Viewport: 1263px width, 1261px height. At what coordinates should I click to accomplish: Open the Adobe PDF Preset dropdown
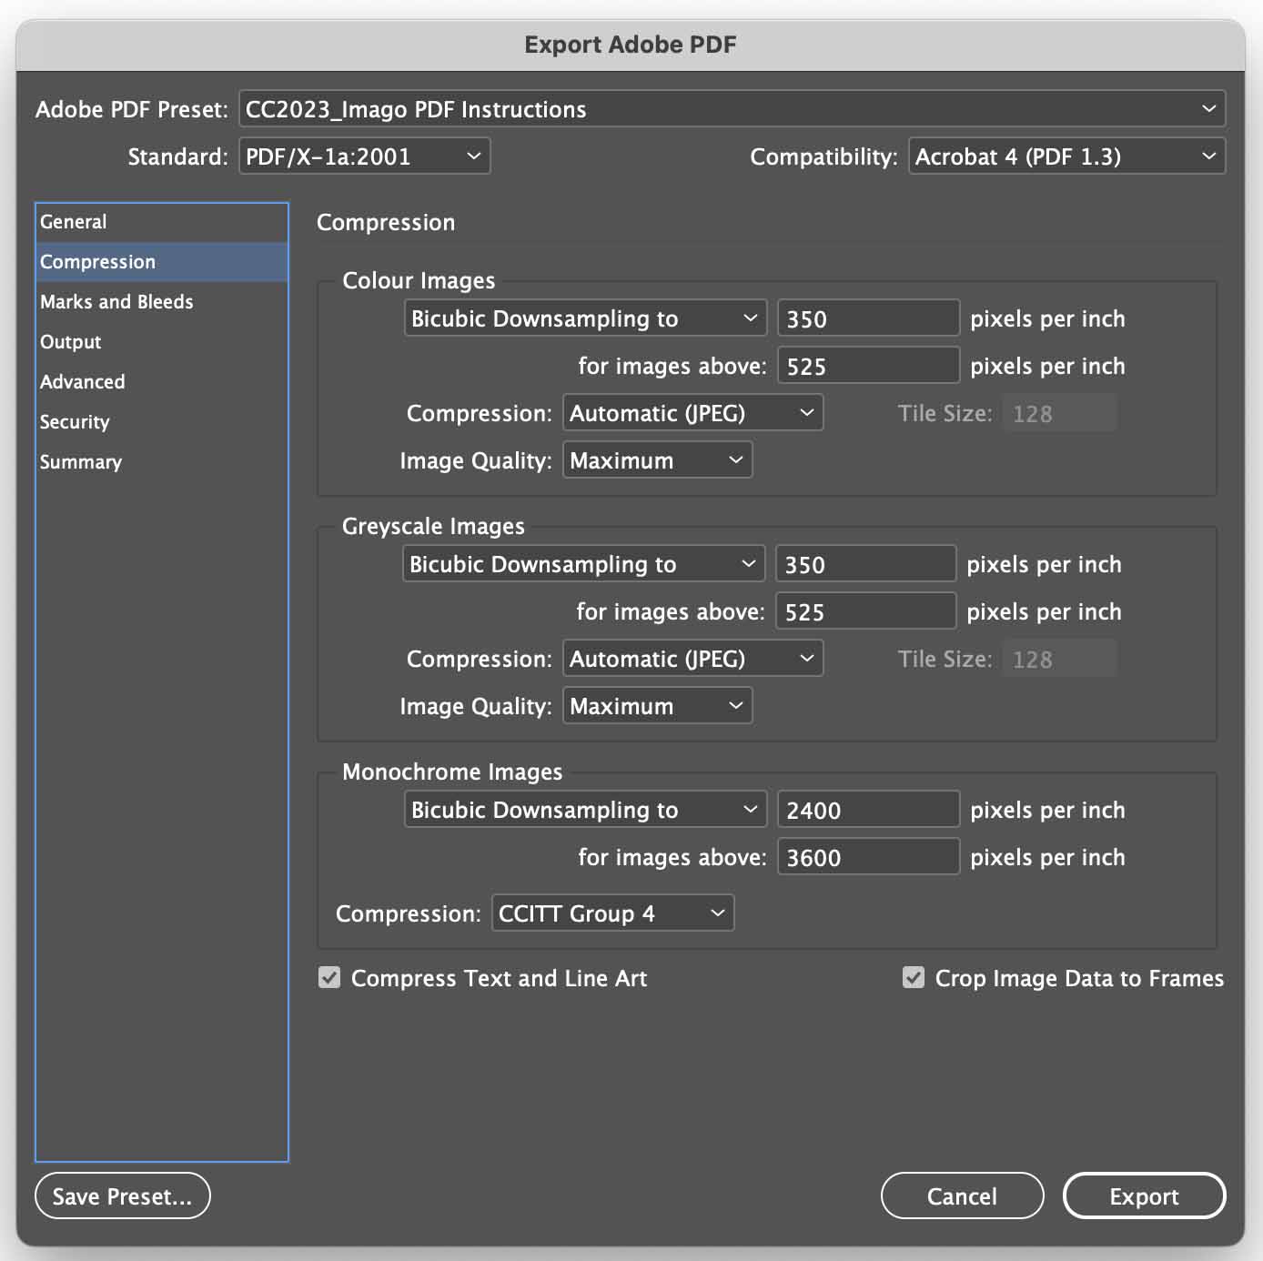(732, 109)
